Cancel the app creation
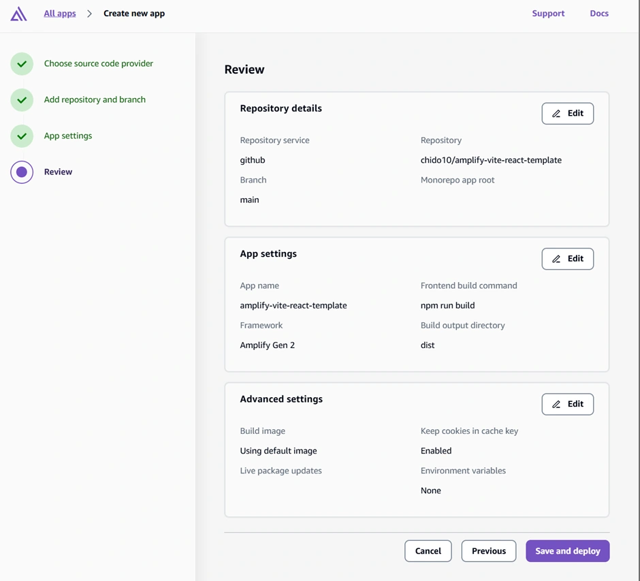 [x=428, y=551]
